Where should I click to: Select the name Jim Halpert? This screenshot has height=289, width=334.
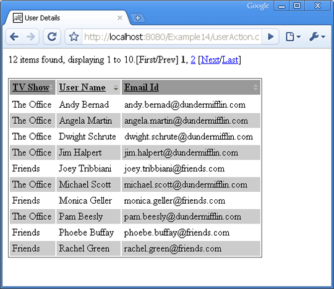pyautogui.click(x=80, y=153)
